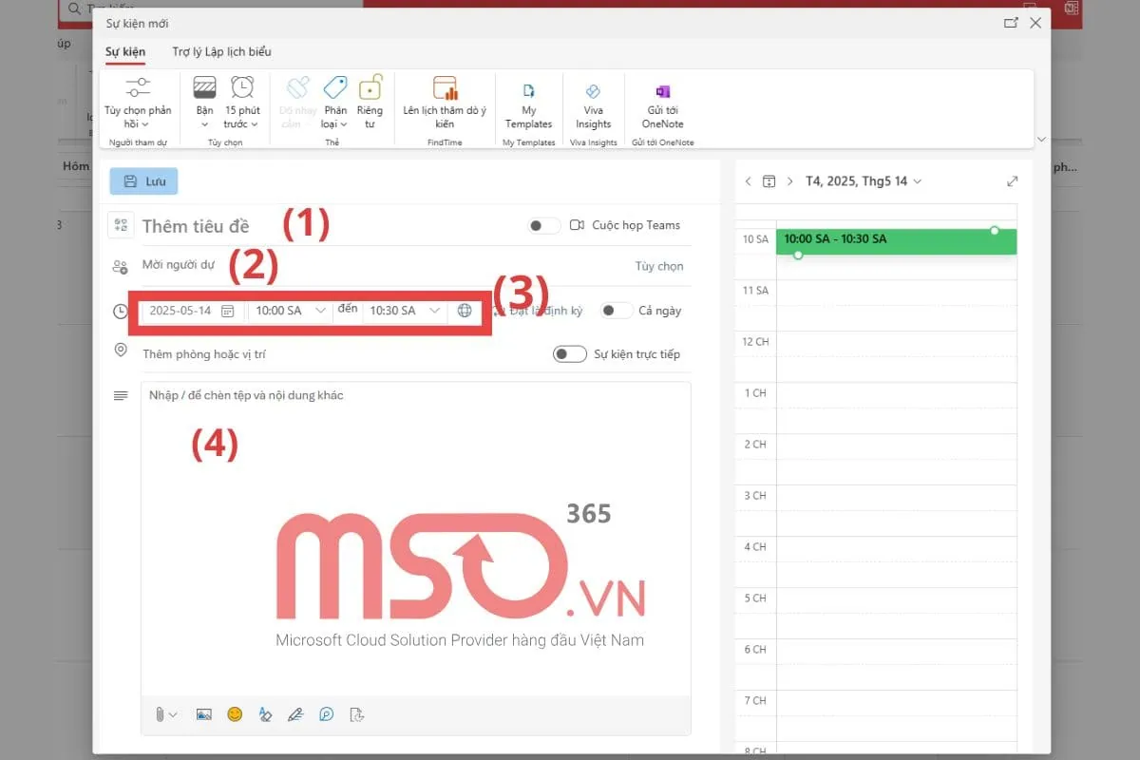This screenshot has height=760, width=1140.
Task: Open Viva Insights from the ribbon
Action: pyautogui.click(x=594, y=104)
